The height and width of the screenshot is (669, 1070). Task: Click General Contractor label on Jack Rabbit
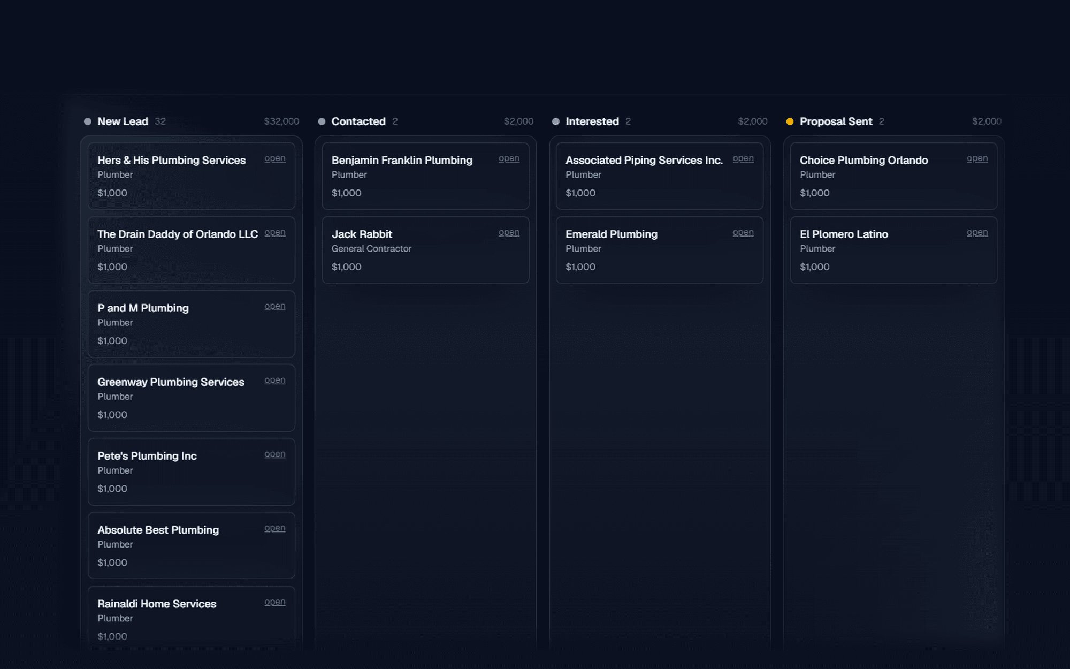pos(371,248)
